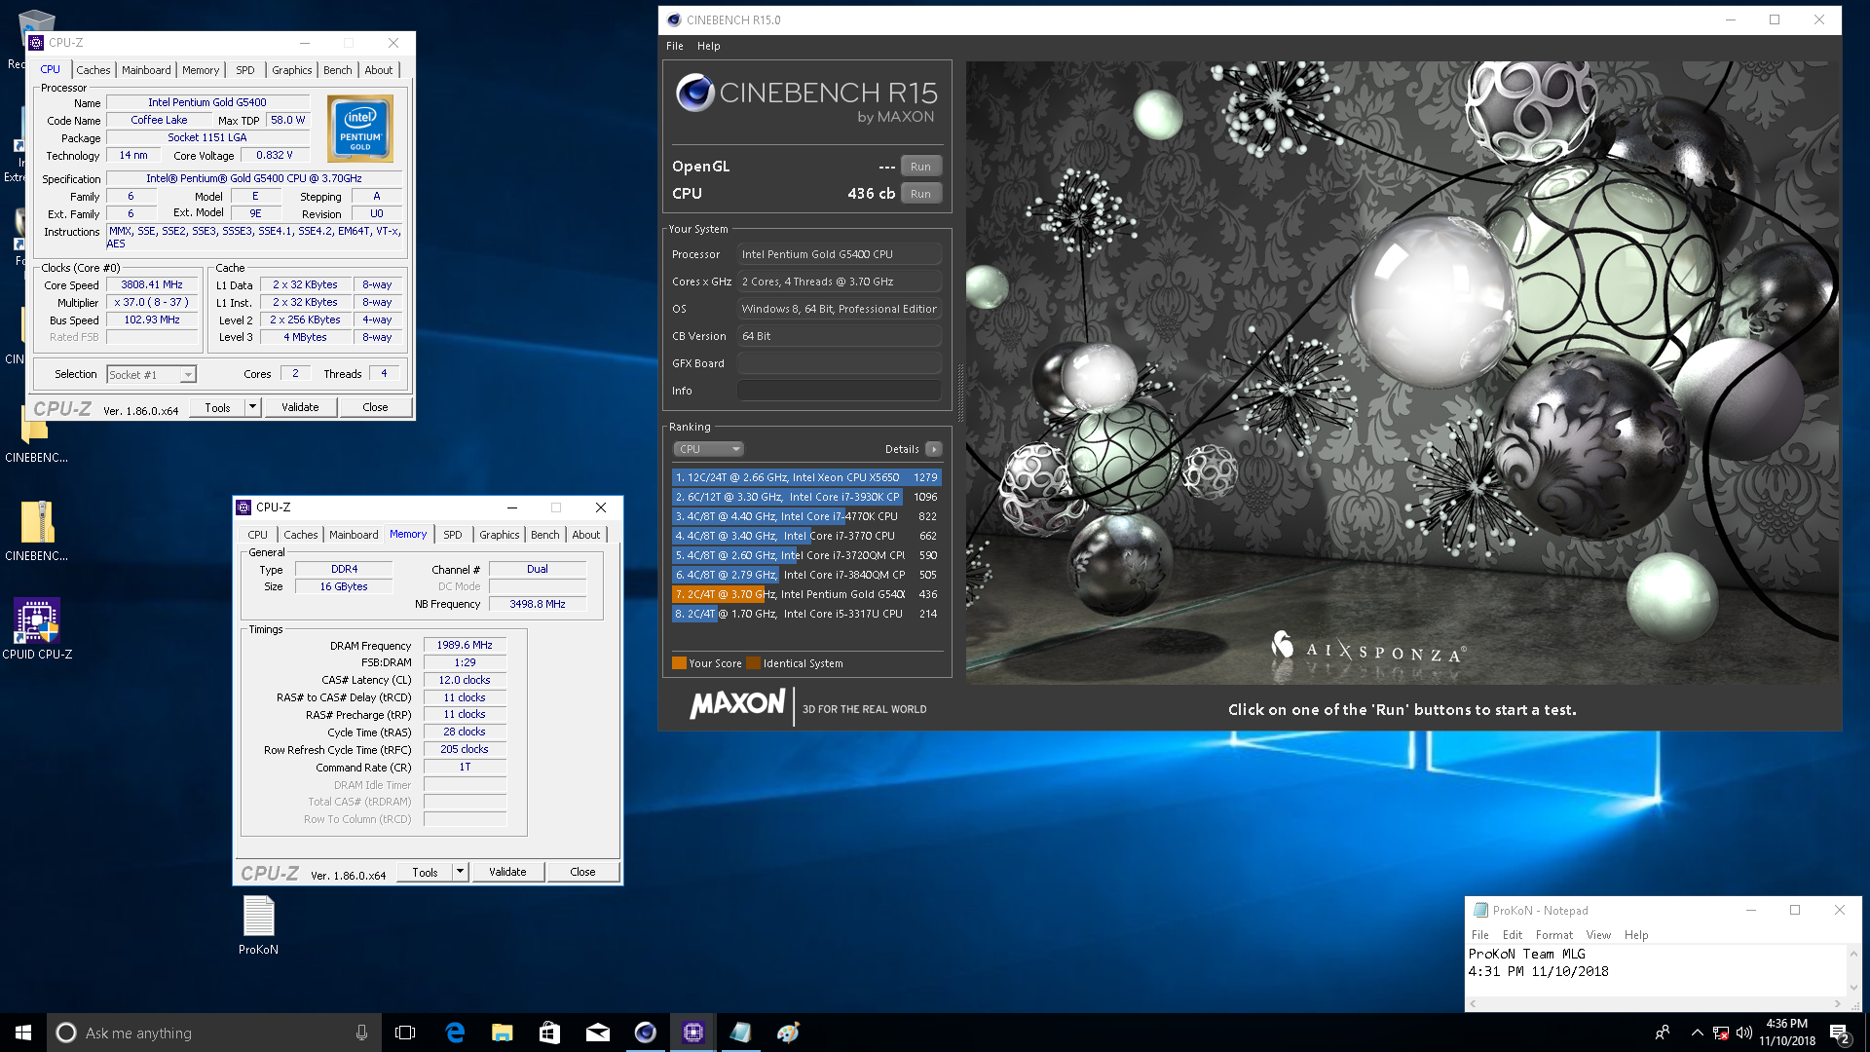Click the Details arrow in Ranking panel
Viewport: 1870px width, 1052px height.
[x=933, y=449]
